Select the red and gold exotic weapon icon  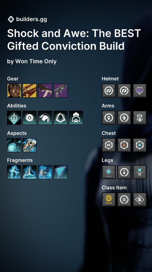(30, 91)
